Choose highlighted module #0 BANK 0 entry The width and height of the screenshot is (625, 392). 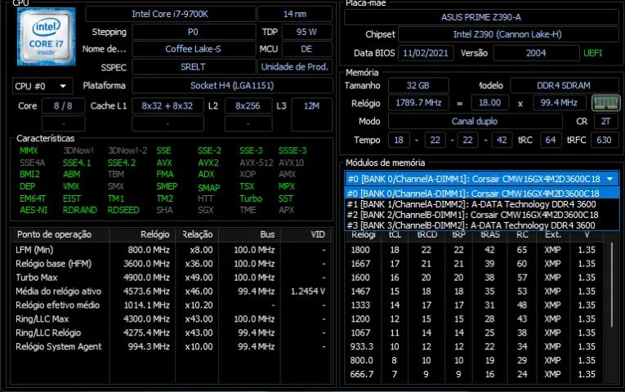coord(481,194)
